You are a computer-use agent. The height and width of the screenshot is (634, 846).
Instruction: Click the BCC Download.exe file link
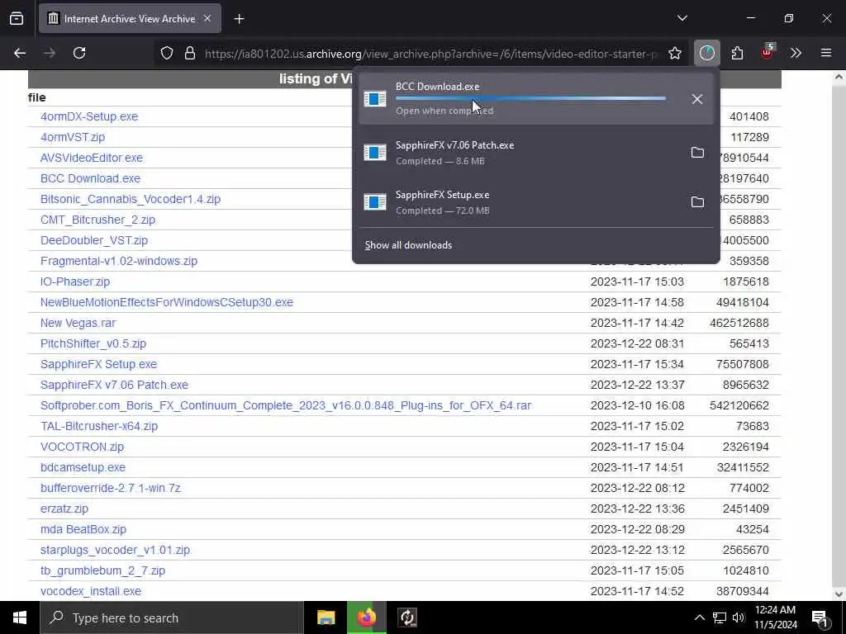[90, 178]
